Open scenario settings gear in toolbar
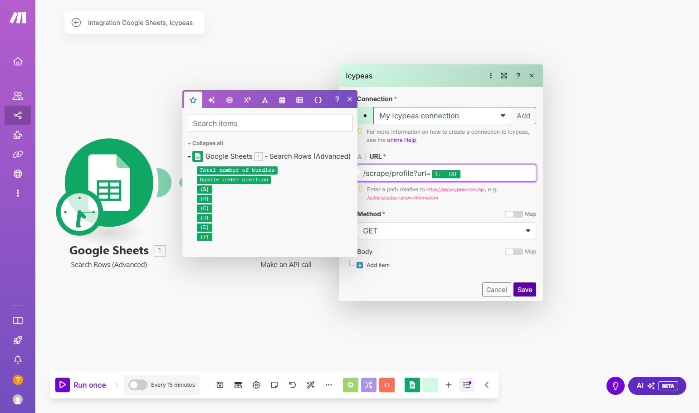The height and width of the screenshot is (413, 699). point(256,385)
